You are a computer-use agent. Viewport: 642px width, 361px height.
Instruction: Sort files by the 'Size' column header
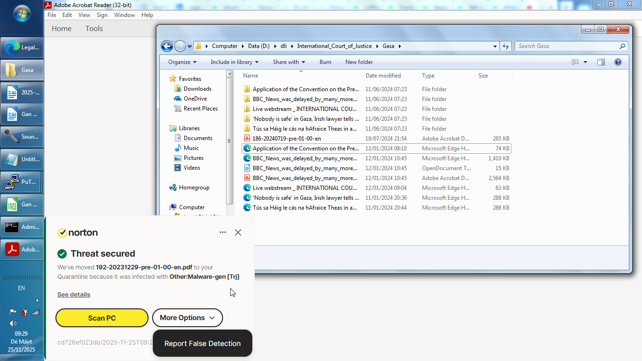click(x=494, y=76)
